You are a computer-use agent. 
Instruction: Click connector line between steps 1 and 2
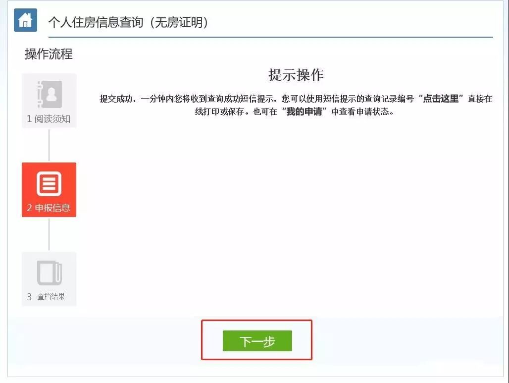(49, 145)
